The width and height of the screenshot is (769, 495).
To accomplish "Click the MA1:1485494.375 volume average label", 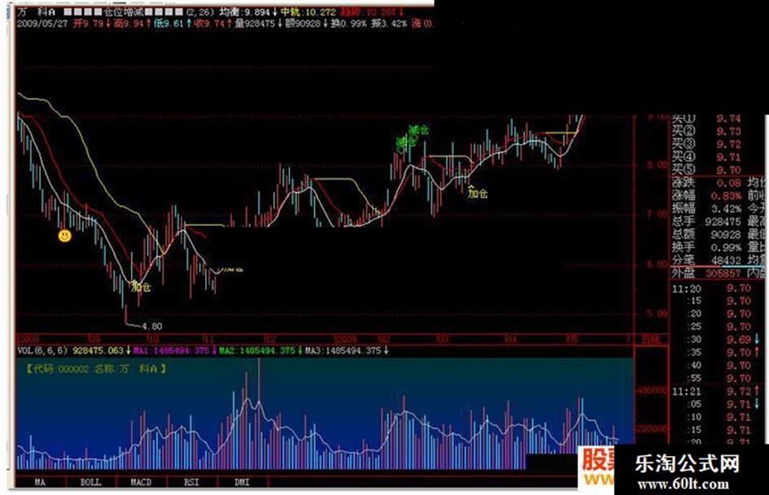I will click(x=175, y=350).
